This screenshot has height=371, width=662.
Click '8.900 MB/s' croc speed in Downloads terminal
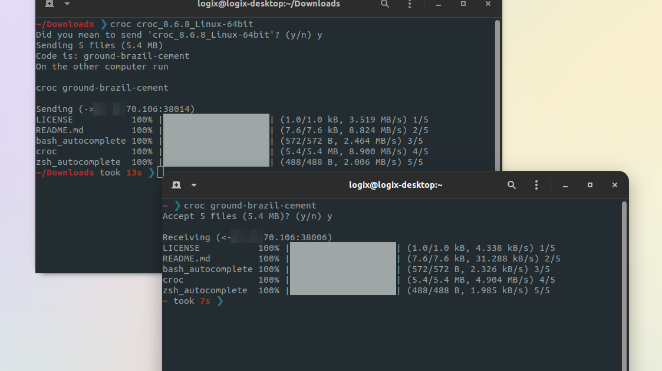point(375,151)
